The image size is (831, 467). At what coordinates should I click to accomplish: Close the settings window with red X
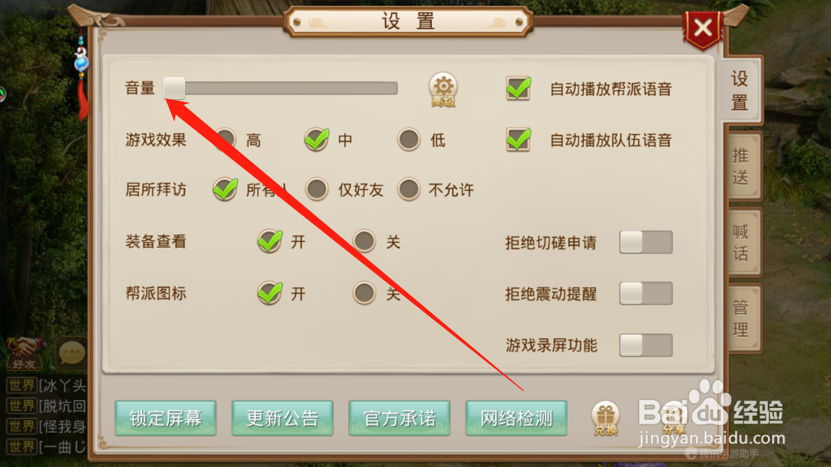click(x=703, y=29)
